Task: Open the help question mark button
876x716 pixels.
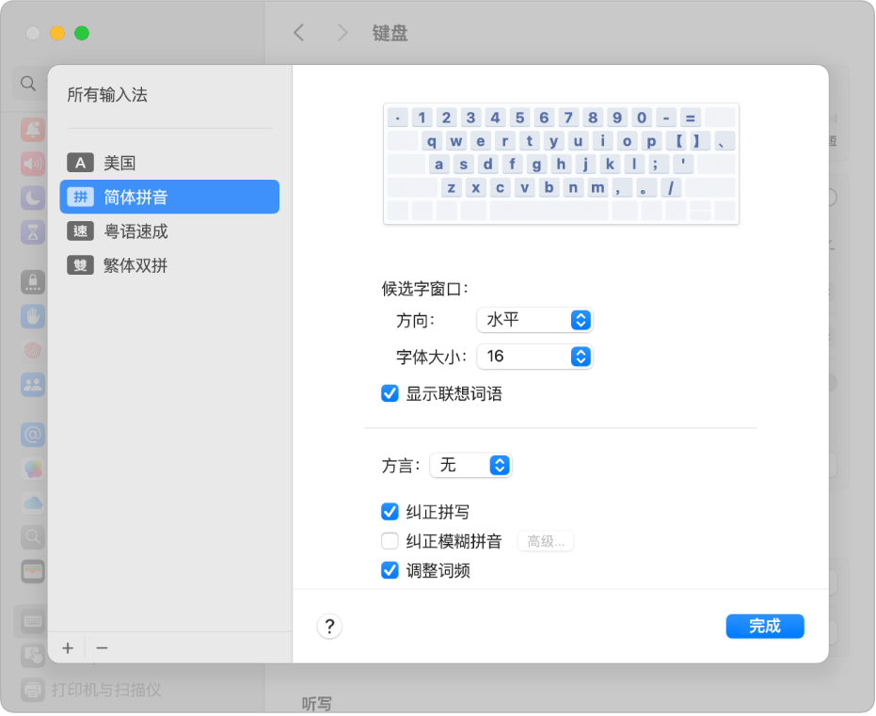Action: tap(329, 627)
